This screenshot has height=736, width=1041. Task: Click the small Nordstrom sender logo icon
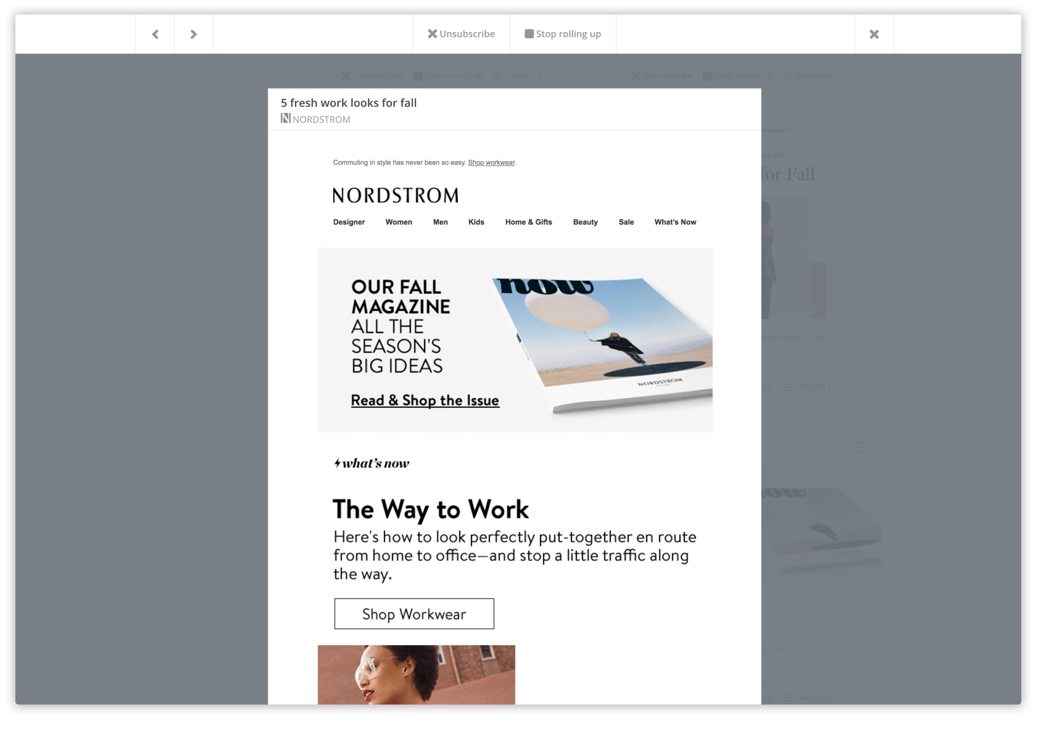tap(285, 118)
